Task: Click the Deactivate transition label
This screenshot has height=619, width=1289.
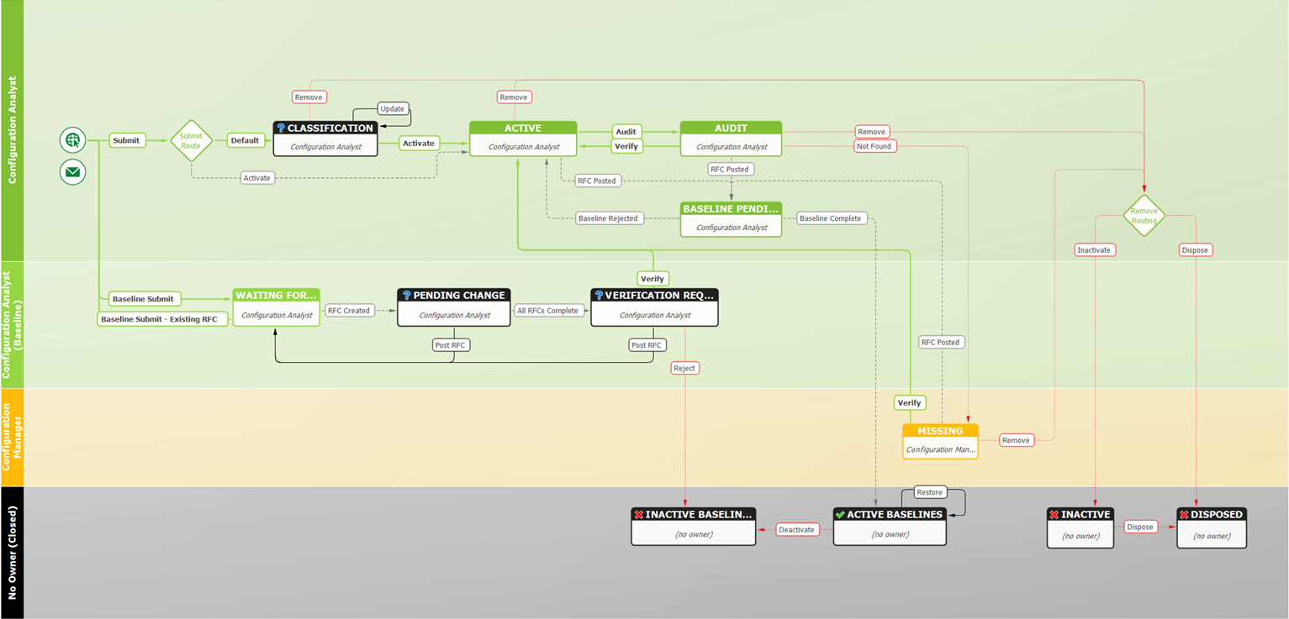Action: click(x=795, y=529)
